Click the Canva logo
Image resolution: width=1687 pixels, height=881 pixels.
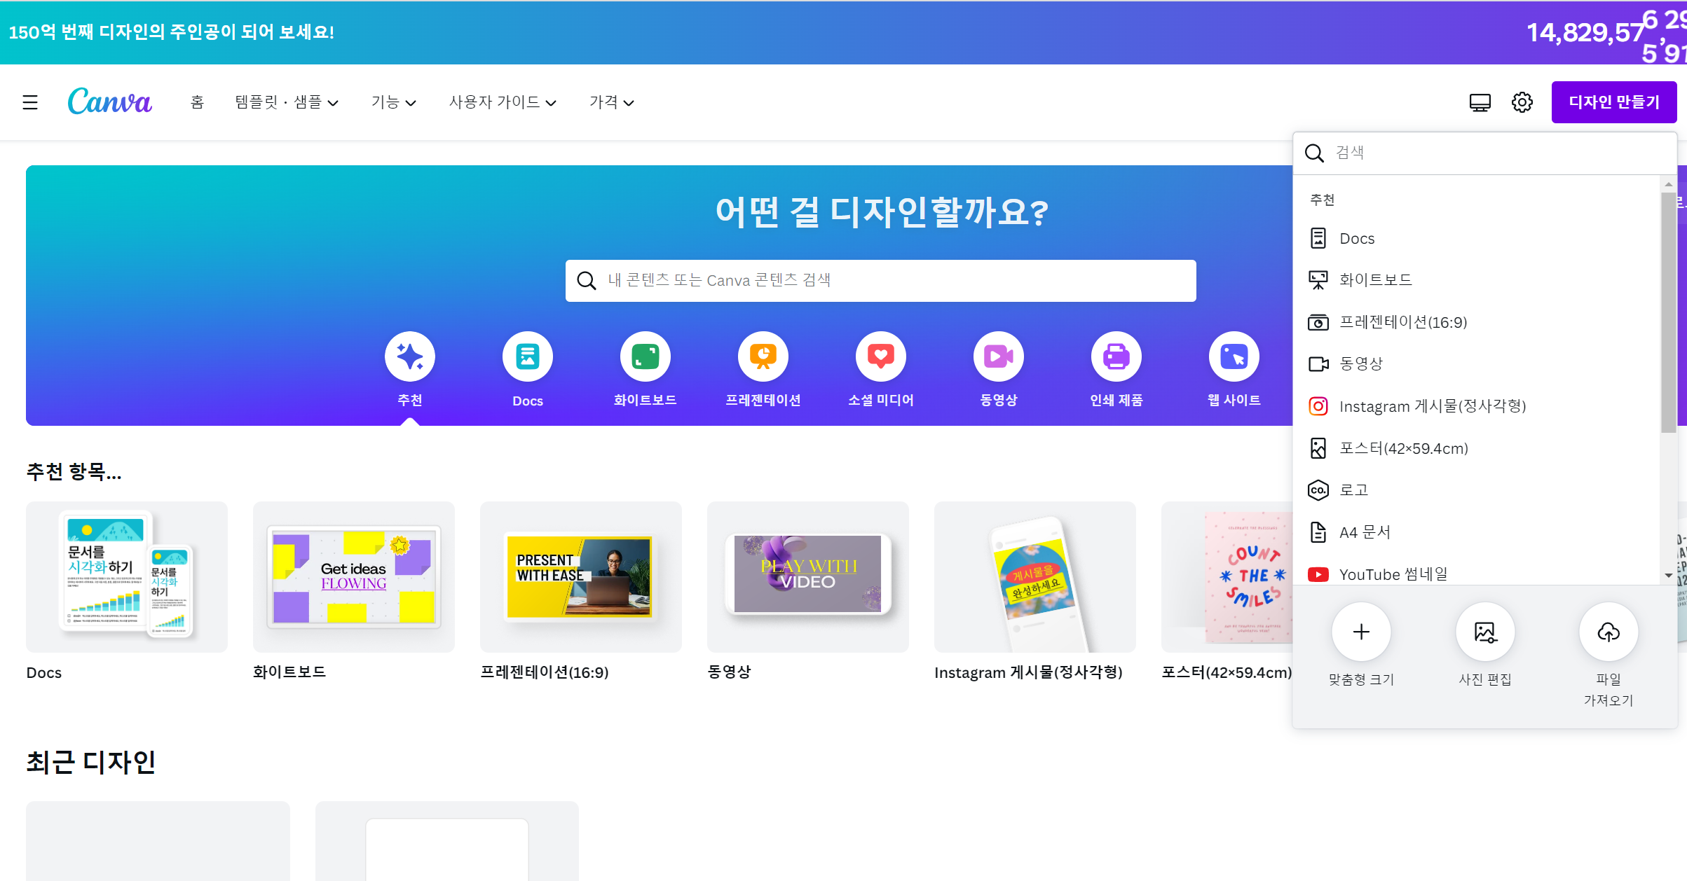click(109, 102)
